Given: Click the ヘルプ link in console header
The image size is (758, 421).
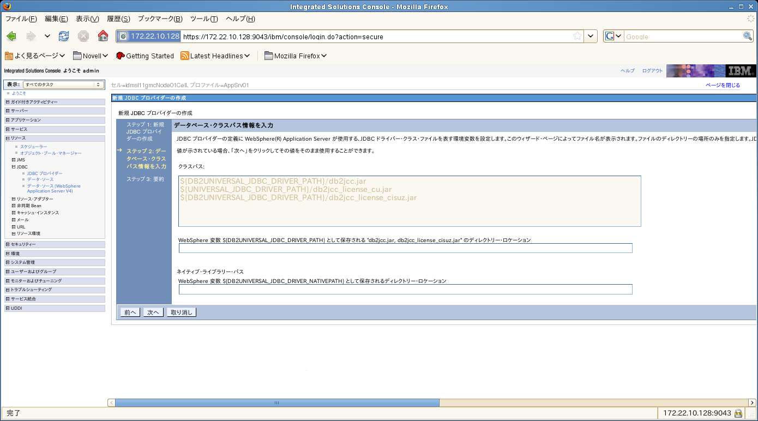Looking at the screenshot, I should click(x=628, y=71).
